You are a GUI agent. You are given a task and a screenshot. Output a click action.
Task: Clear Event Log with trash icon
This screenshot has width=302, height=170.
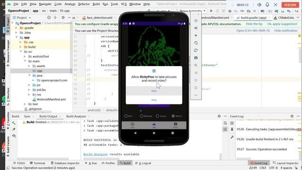232,129
